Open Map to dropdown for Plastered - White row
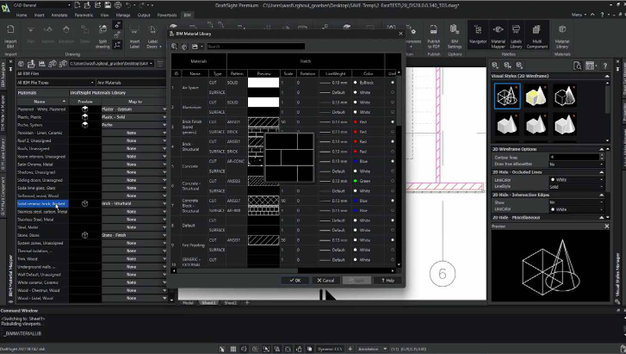The image size is (626, 354). [x=164, y=109]
